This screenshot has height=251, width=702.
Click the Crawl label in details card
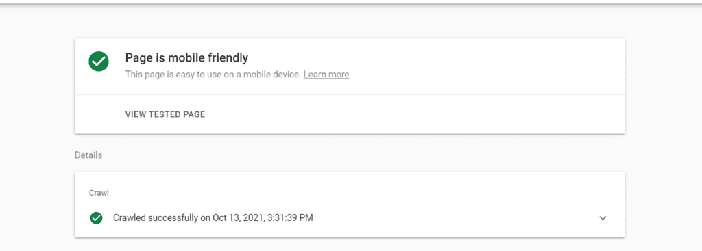tap(99, 193)
